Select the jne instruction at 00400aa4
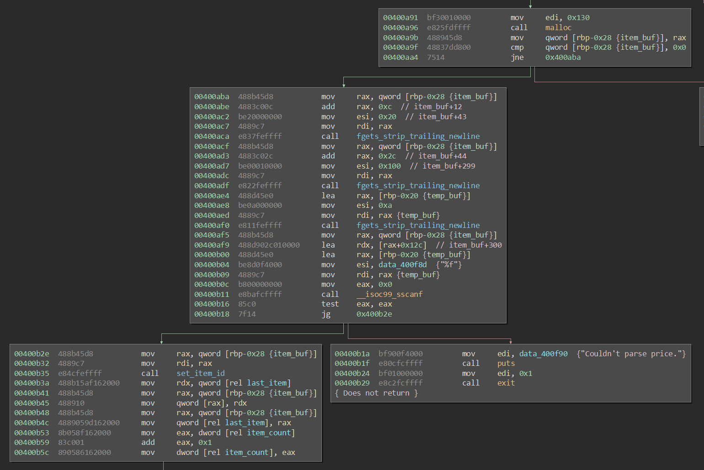Image resolution: width=704 pixels, height=470 pixels. [517, 57]
